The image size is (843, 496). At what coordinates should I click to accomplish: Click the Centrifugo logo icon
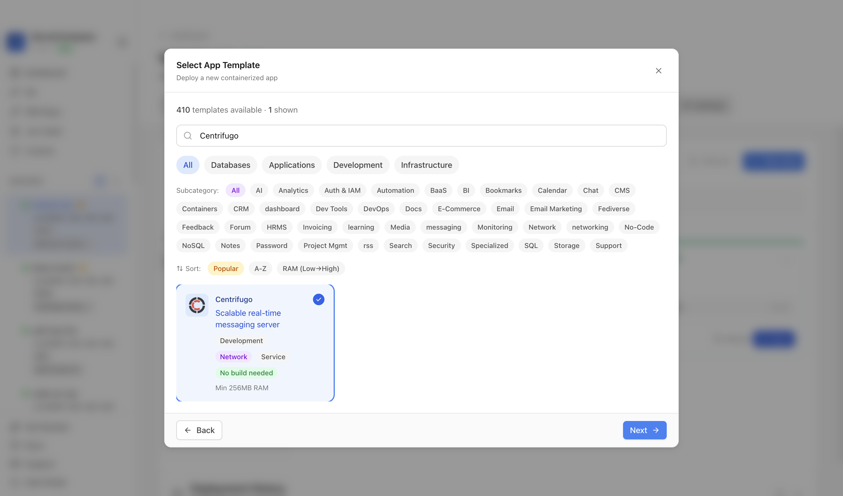click(197, 305)
